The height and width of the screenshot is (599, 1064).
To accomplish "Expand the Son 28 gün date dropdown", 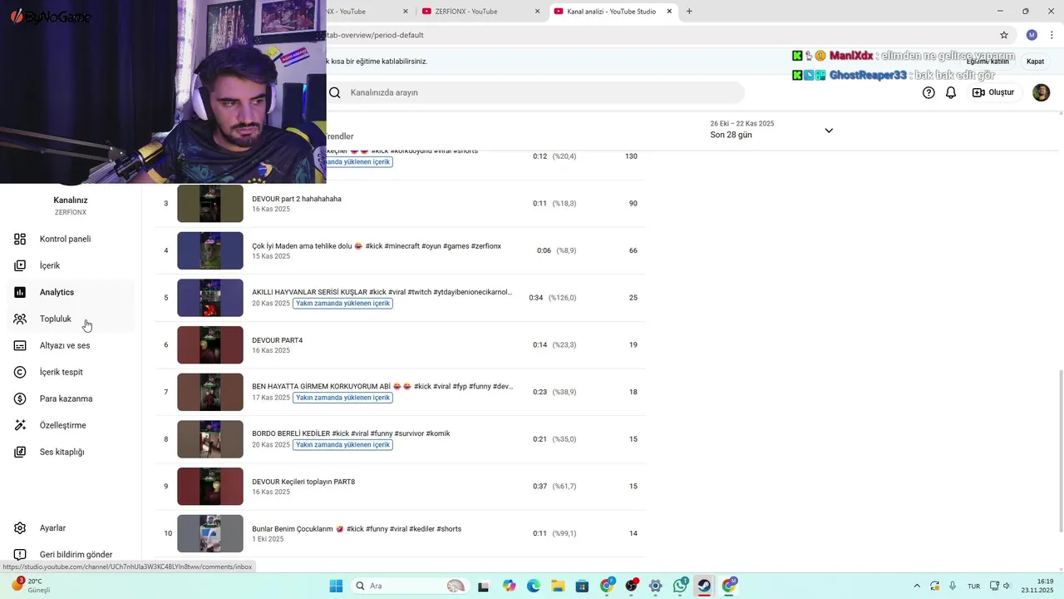I will tap(828, 131).
